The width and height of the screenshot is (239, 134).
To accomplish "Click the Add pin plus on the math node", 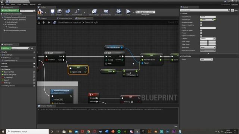I will 137,75.
